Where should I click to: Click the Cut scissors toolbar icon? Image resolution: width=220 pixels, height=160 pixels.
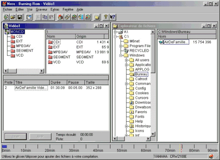click(x=38, y=17)
